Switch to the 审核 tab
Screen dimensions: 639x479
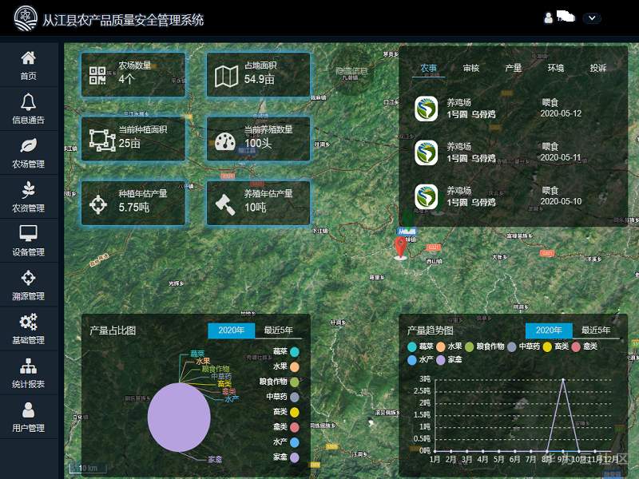coord(471,68)
